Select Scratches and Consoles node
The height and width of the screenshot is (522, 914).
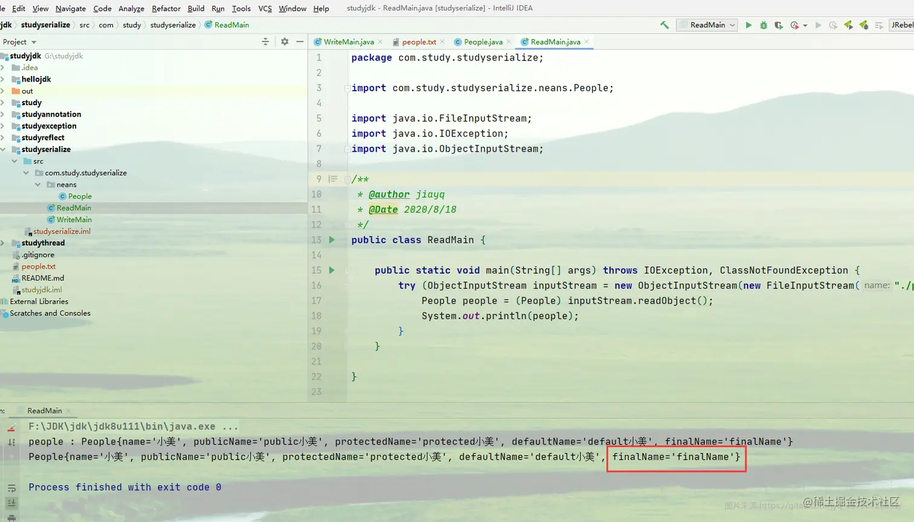50,313
